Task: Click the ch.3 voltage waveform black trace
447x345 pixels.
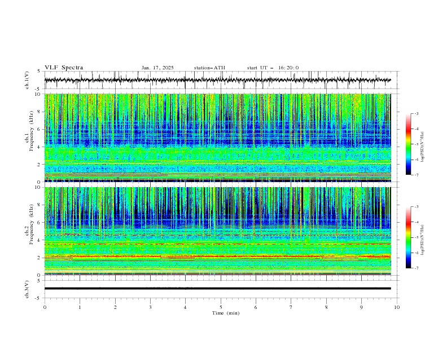Action: [x=217, y=289]
